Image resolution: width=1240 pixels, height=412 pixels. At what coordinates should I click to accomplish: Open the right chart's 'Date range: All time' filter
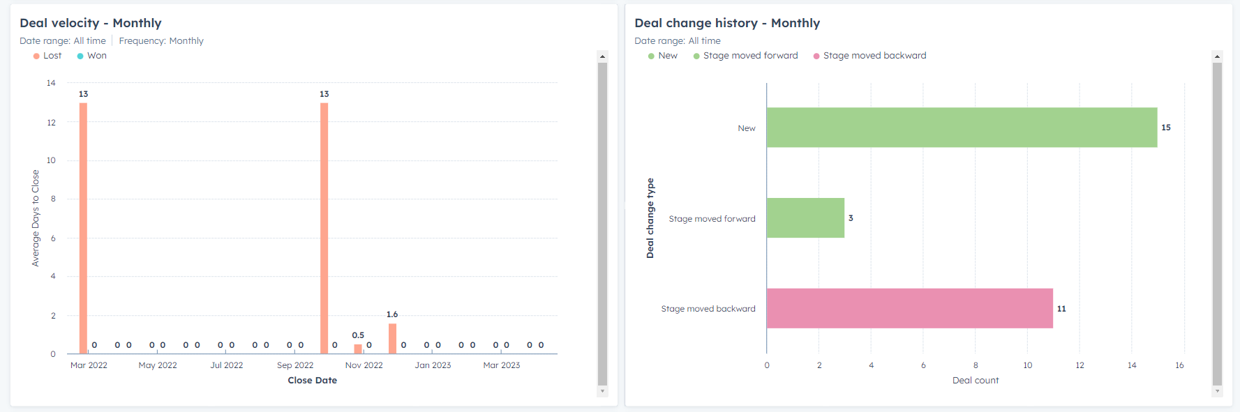[x=678, y=40]
